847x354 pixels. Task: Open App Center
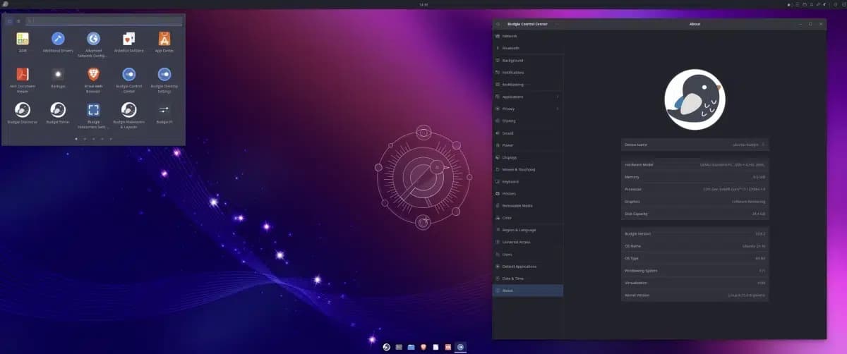(164, 40)
